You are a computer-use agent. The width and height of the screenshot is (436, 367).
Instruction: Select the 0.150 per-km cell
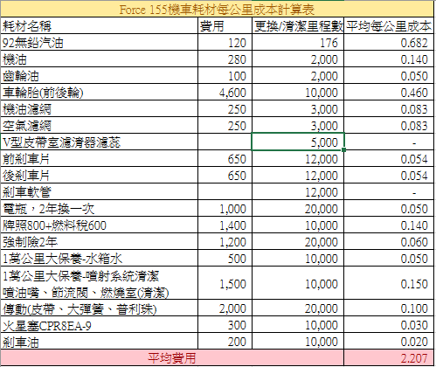(x=389, y=283)
